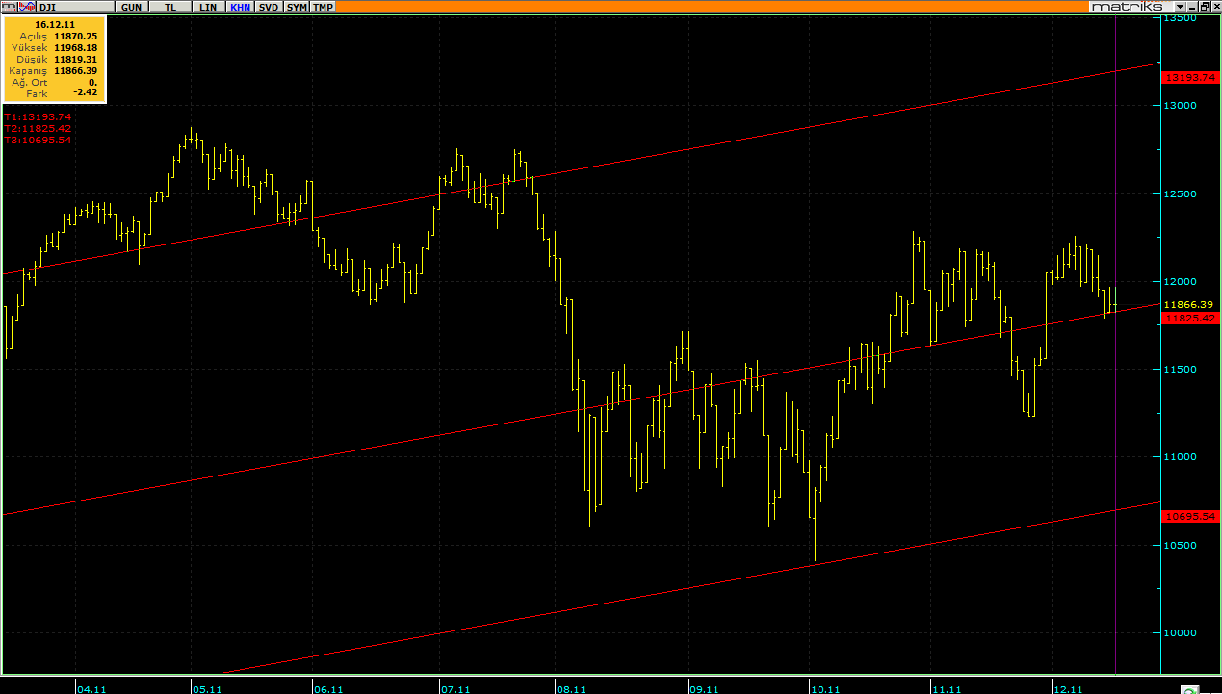Click the yellow 11866.39 last price label

coord(1186,304)
